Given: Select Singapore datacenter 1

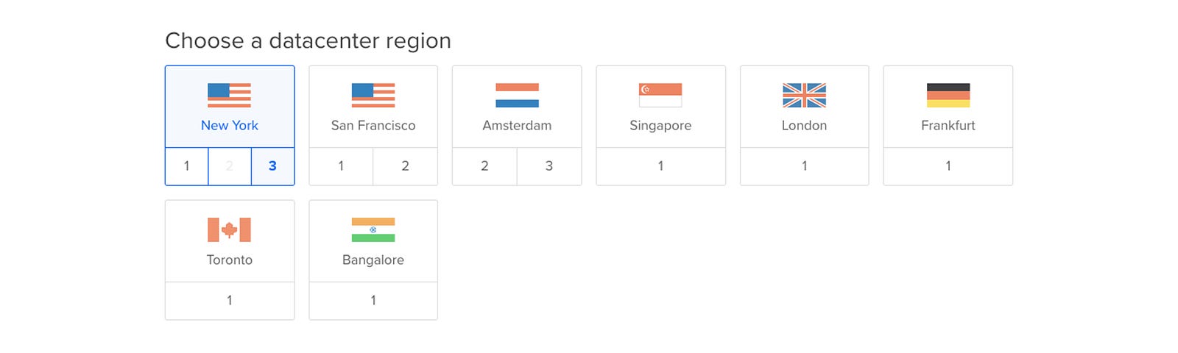Looking at the screenshot, I should click(x=660, y=166).
